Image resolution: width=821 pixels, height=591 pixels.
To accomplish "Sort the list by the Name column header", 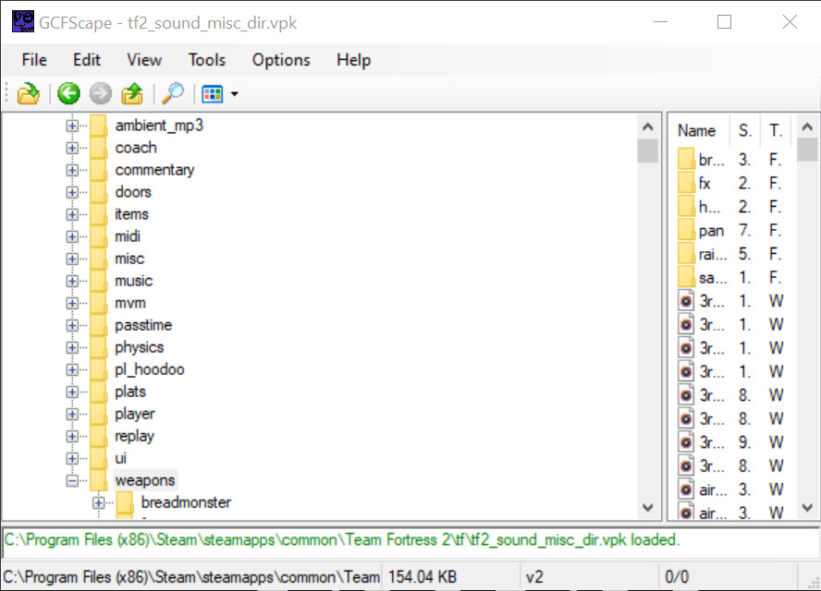I will point(697,131).
